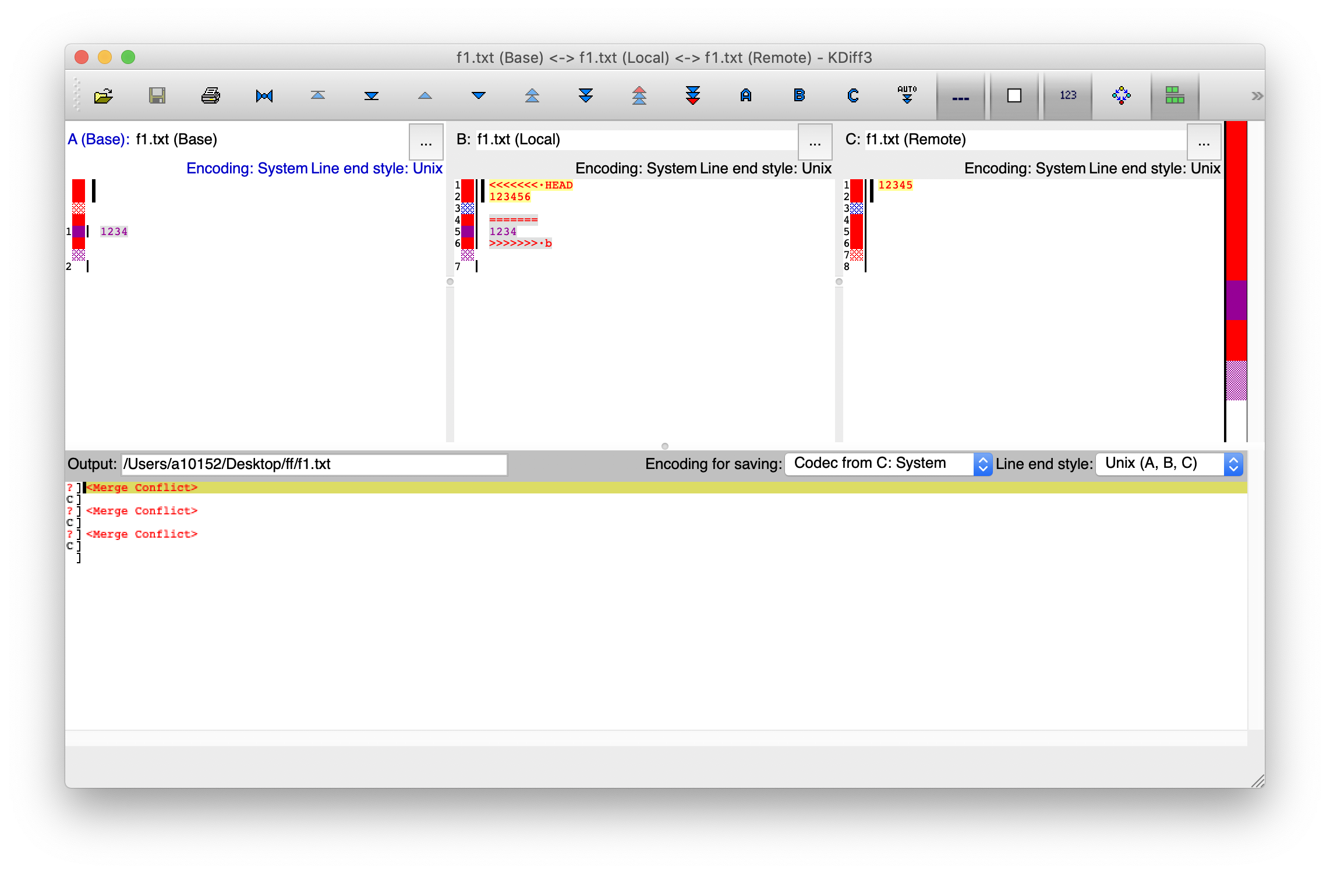Select lines from source B
The image size is (1330, 874).
coord(800,96)
